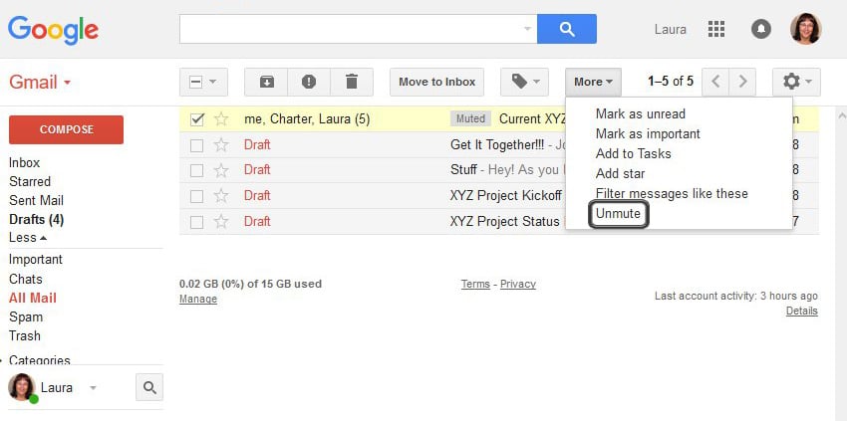Image resolution: width=847 pixels, height=421 pixels.
Task: Check the Get It Together!!! draft checkbox
Action: pos(197,145)
